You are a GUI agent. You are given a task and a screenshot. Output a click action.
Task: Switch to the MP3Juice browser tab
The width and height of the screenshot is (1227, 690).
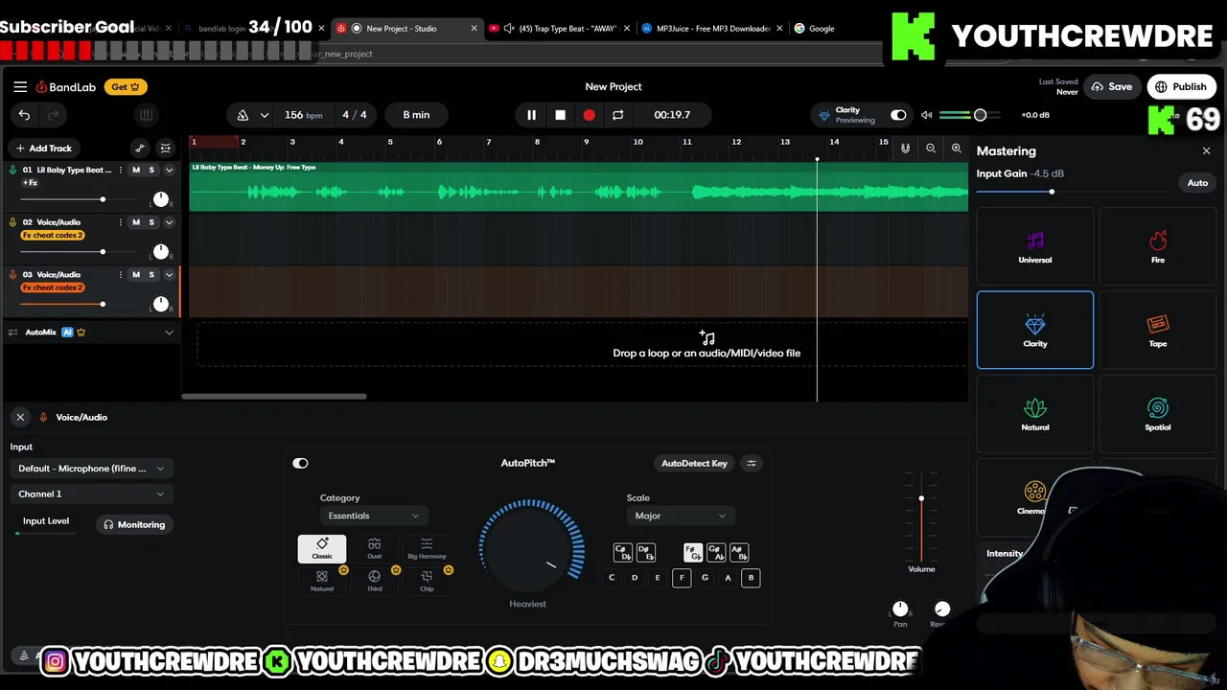tap(712, 28)
